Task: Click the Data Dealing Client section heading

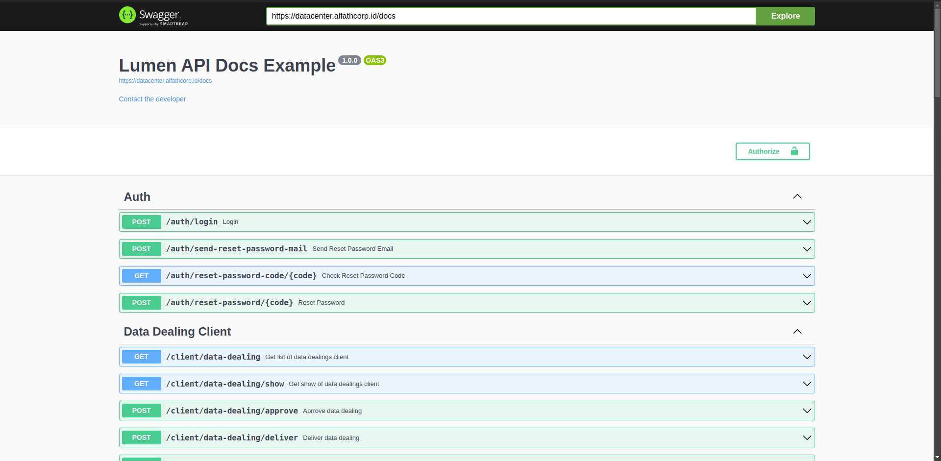Action: [x=177, y=332]
